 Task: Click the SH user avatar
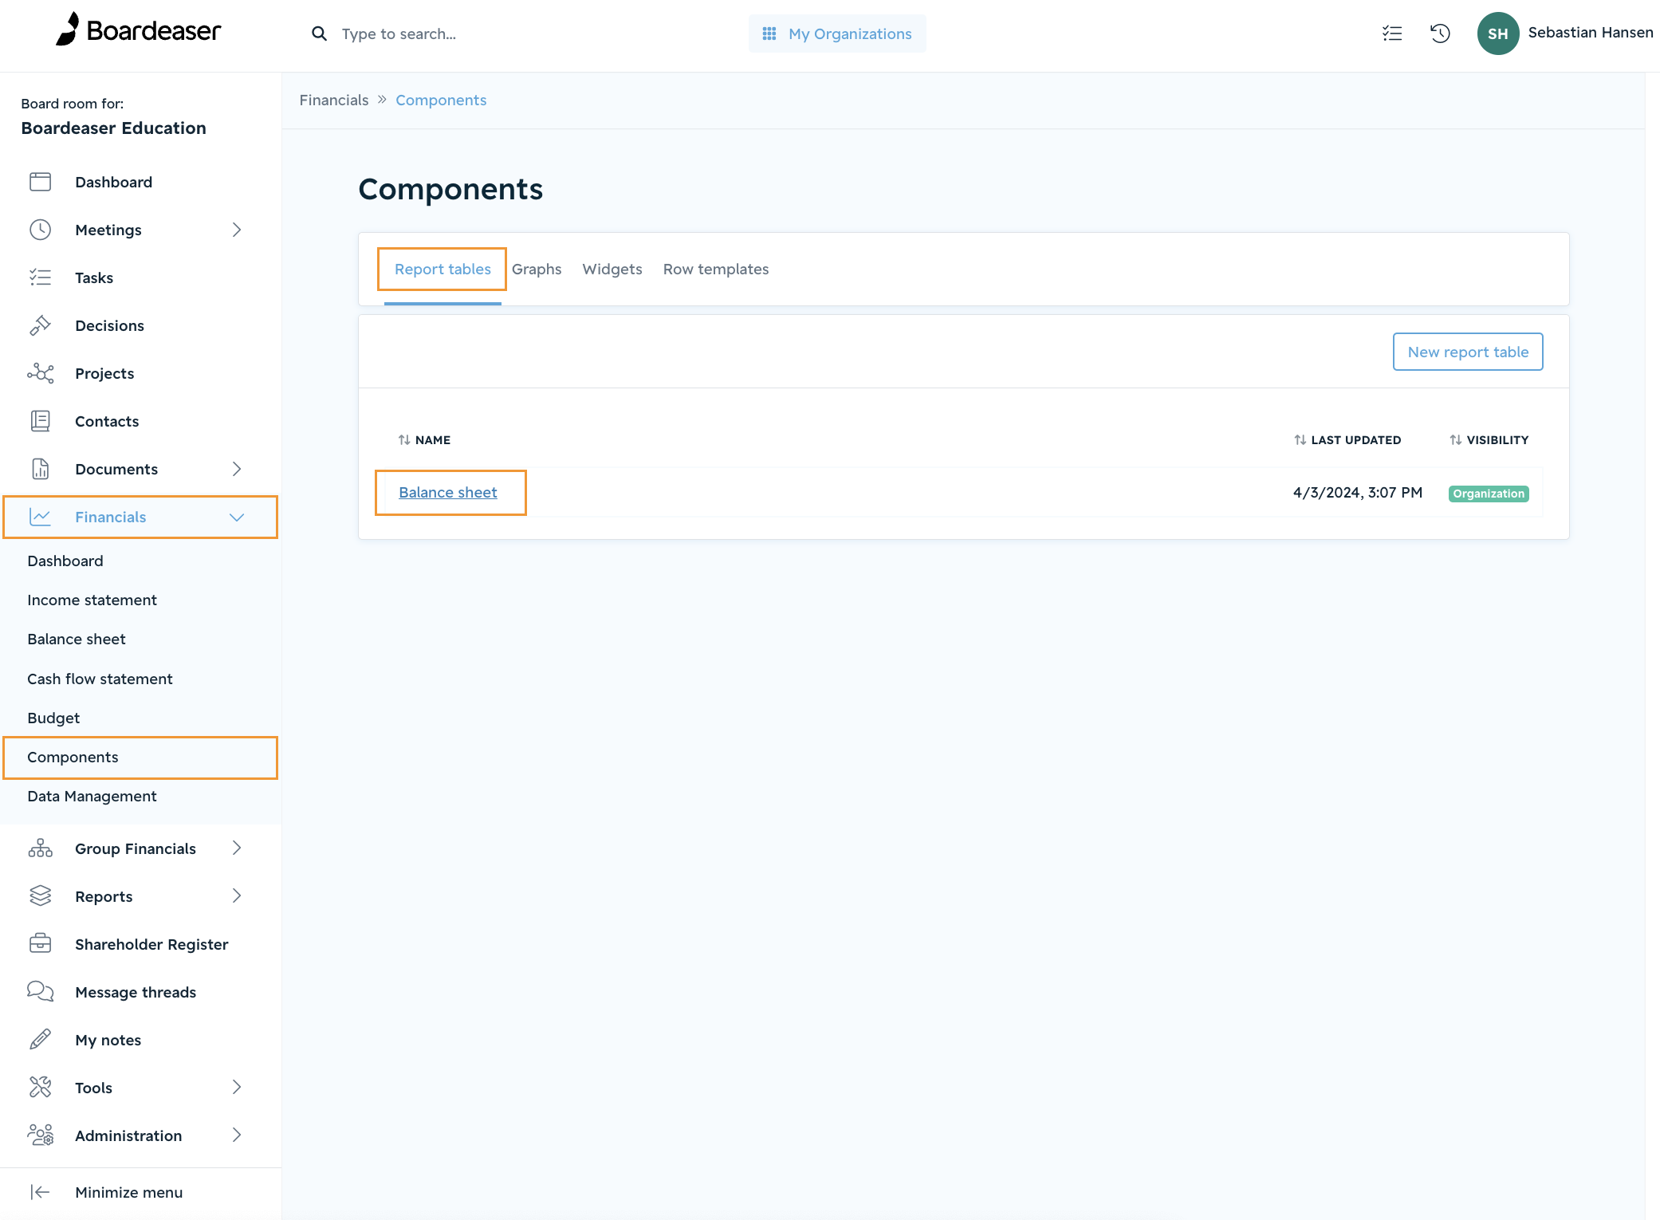[x=1497, y=33]
